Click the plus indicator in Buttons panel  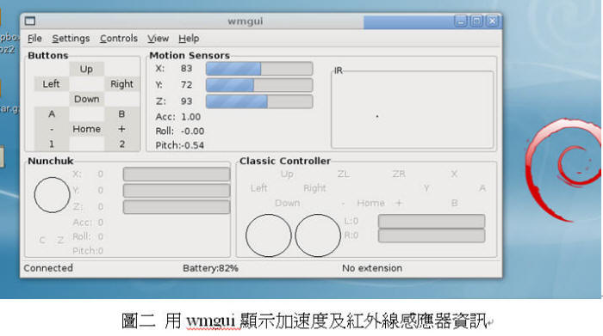coord(122,129)
